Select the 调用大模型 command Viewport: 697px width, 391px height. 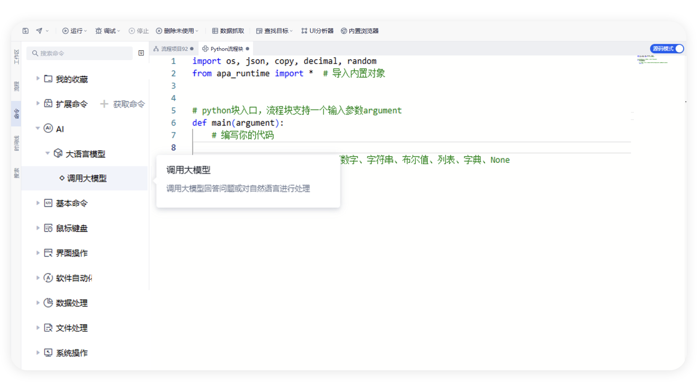[x=87, y=178]
